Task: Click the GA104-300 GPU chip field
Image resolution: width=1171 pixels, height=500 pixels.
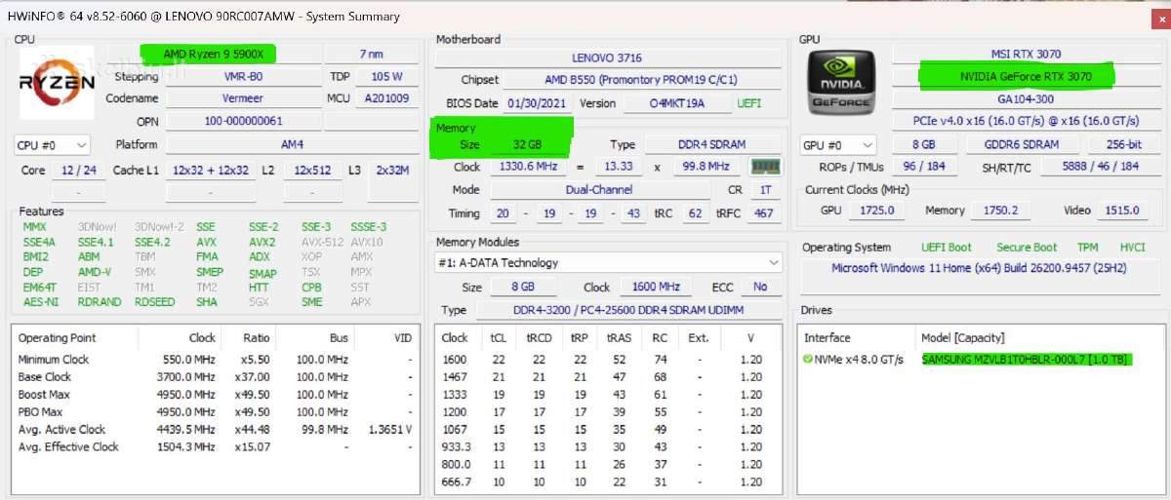Action: click(x=1025, y=98)
